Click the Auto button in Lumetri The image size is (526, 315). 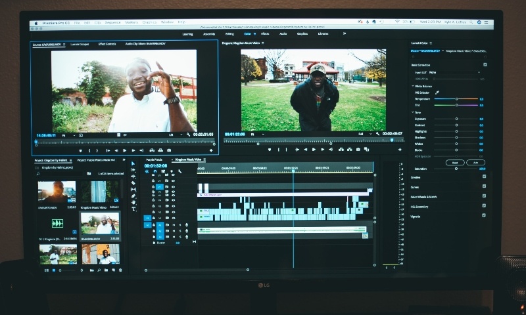[x=475, y=162]
